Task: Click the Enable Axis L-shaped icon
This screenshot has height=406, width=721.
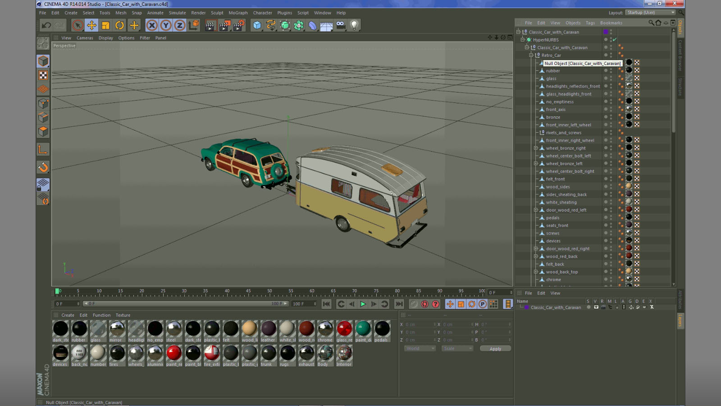Action: (43, 150)
